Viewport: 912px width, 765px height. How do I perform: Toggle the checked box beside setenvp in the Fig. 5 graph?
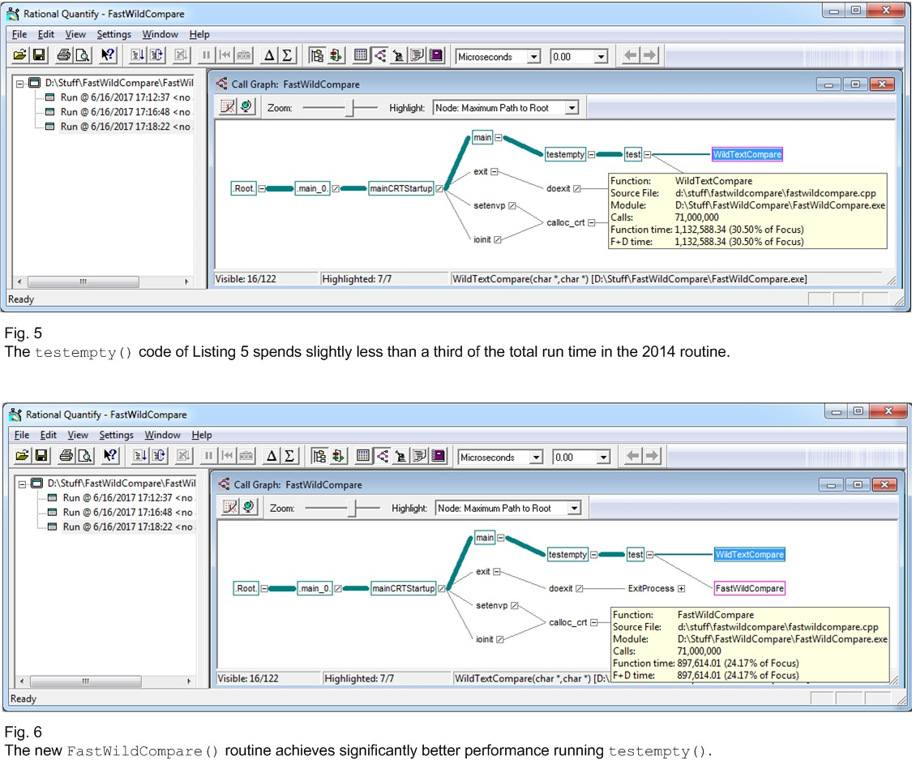tap(512, 206)
